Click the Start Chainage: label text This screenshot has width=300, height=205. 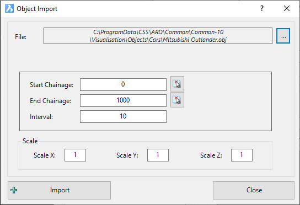[51, 85]
